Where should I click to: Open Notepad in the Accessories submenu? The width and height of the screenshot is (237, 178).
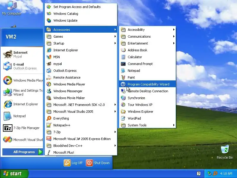point(147,71)
